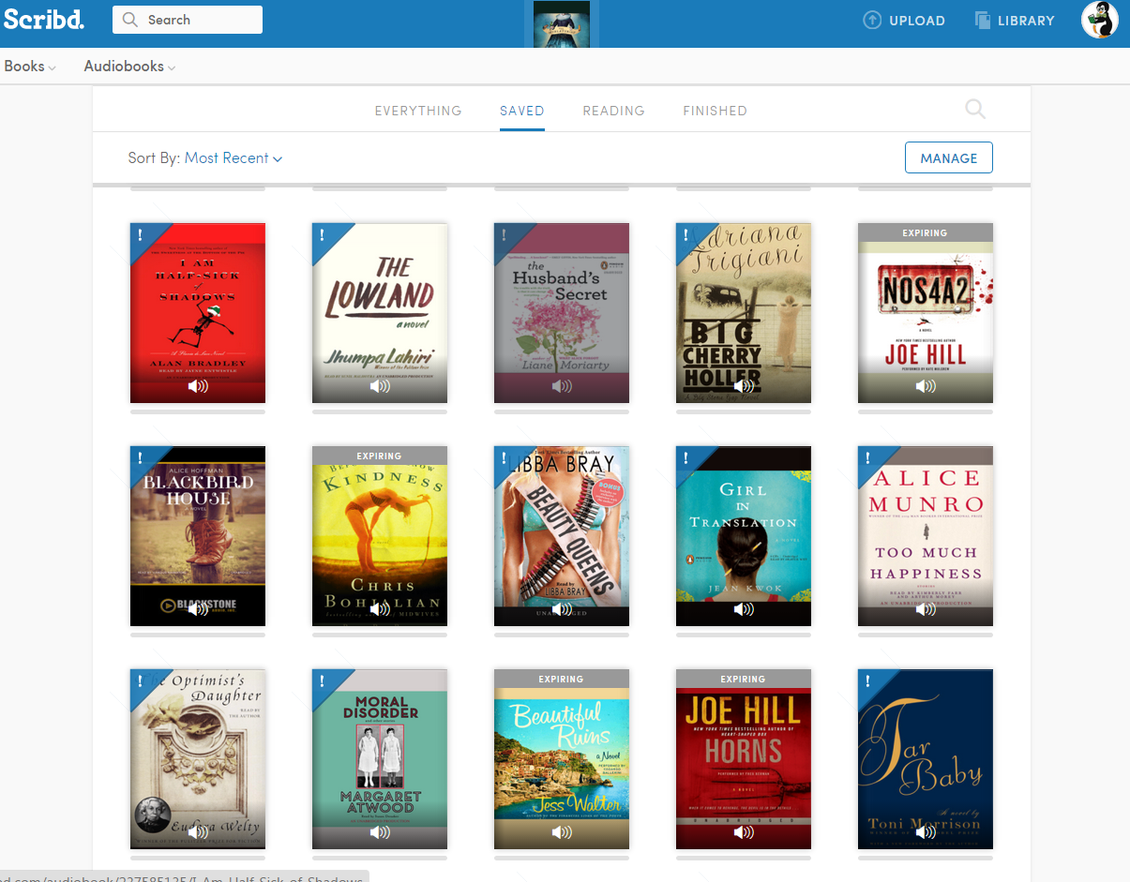This screenshot has height=882, width=1130.
Task: Select the Saved tab
Action: coord(522,111)
